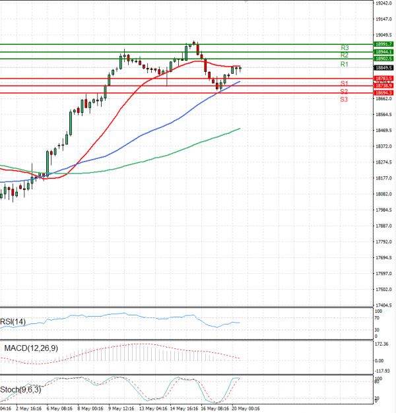The image size is (396, 413).
Task: Click the RSI 30 level label
Action: point(377,330)
